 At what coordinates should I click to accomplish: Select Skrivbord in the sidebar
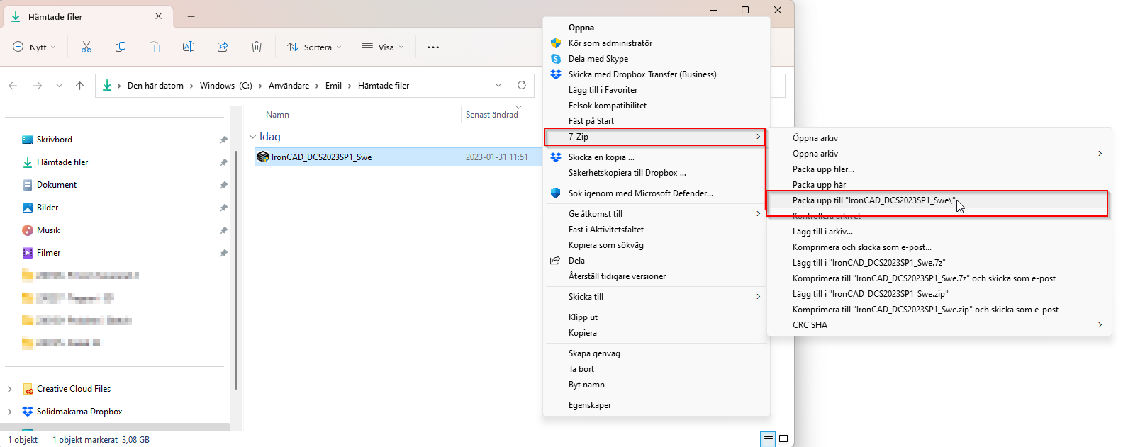click(54, 140)
